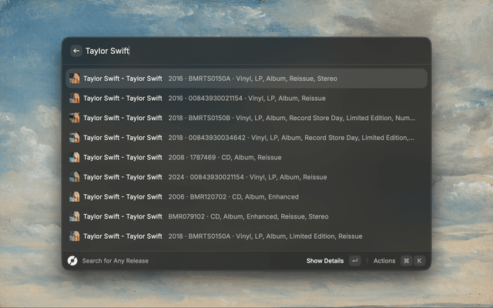The image size is (493, 308).
Task: Click the Discogs extension icon in footer
Action: point(73,261)
